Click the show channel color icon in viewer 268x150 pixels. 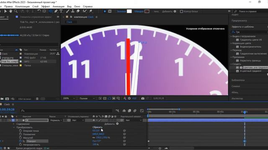coord(125,98)
